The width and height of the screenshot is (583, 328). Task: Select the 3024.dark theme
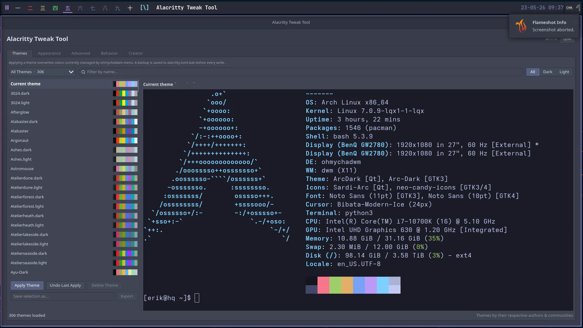point(74,93)
